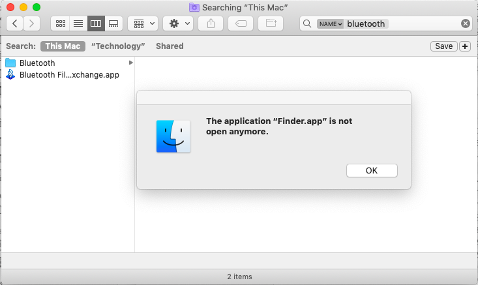Add a search criterion with plus button
Image resolution: width=478 pixels, height=285 pixels.
[x=465, y=46]
